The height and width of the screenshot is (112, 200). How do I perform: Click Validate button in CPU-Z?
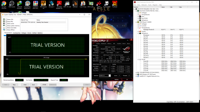coord(116,79)
